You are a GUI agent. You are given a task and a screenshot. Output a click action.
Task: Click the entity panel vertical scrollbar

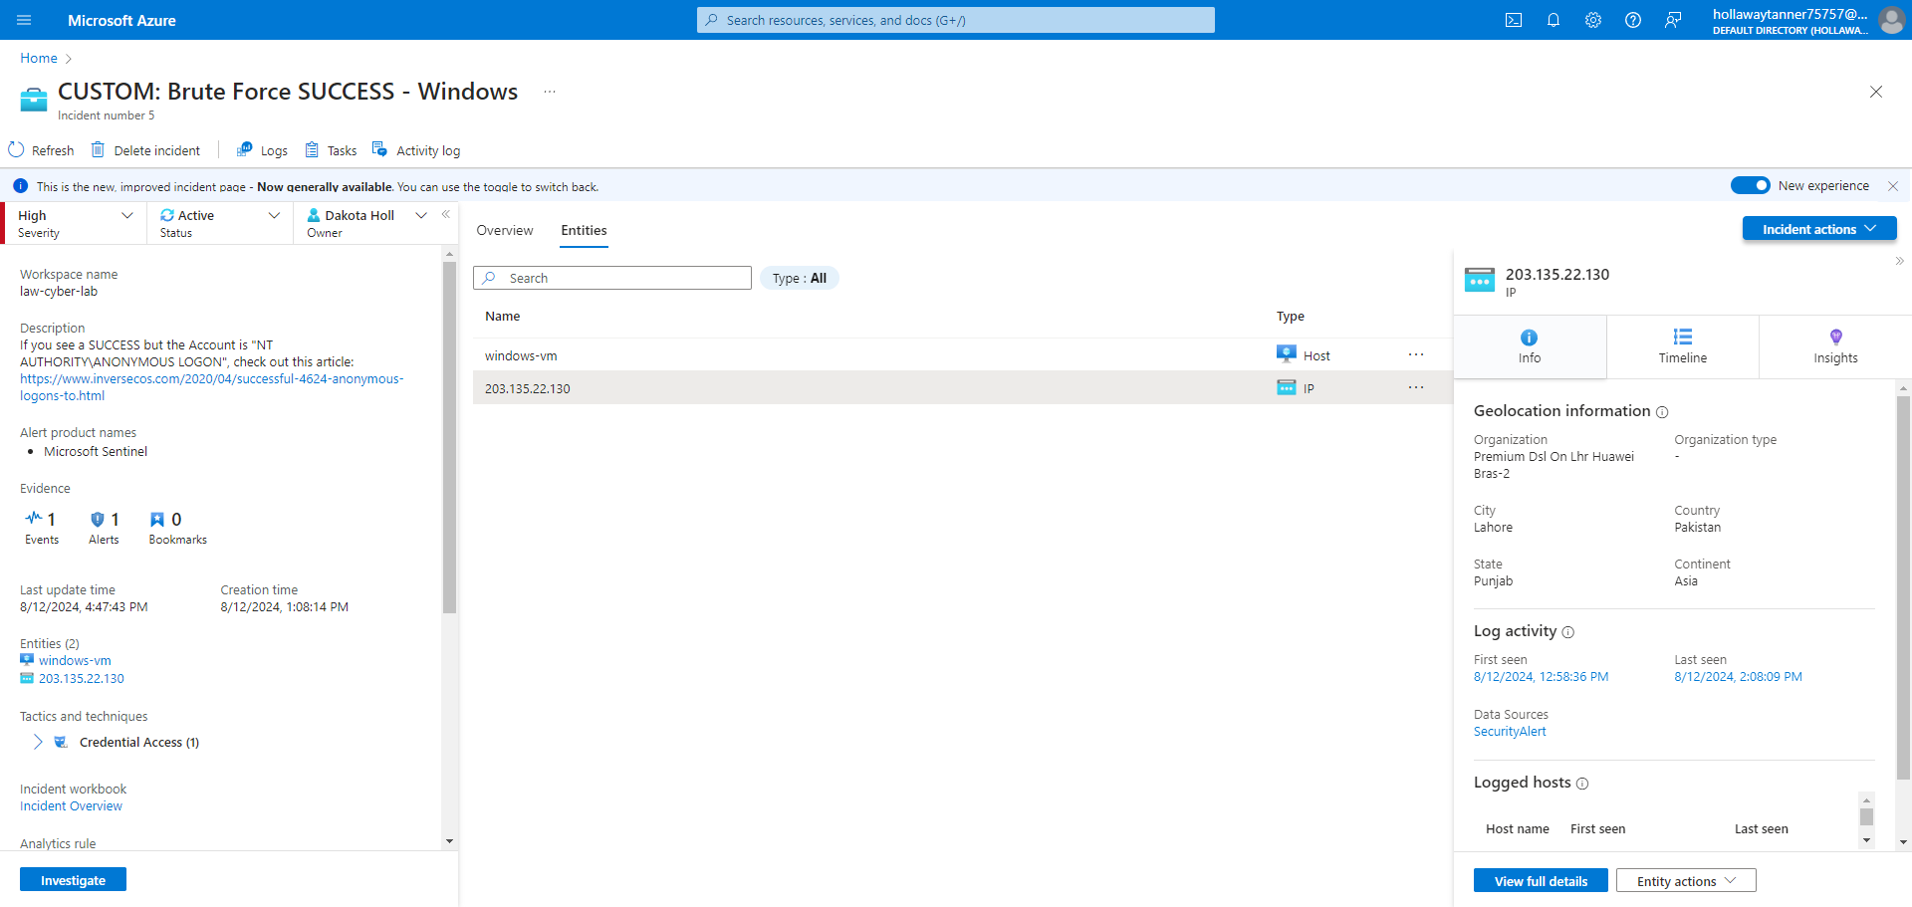click(x=1903, y=587)
